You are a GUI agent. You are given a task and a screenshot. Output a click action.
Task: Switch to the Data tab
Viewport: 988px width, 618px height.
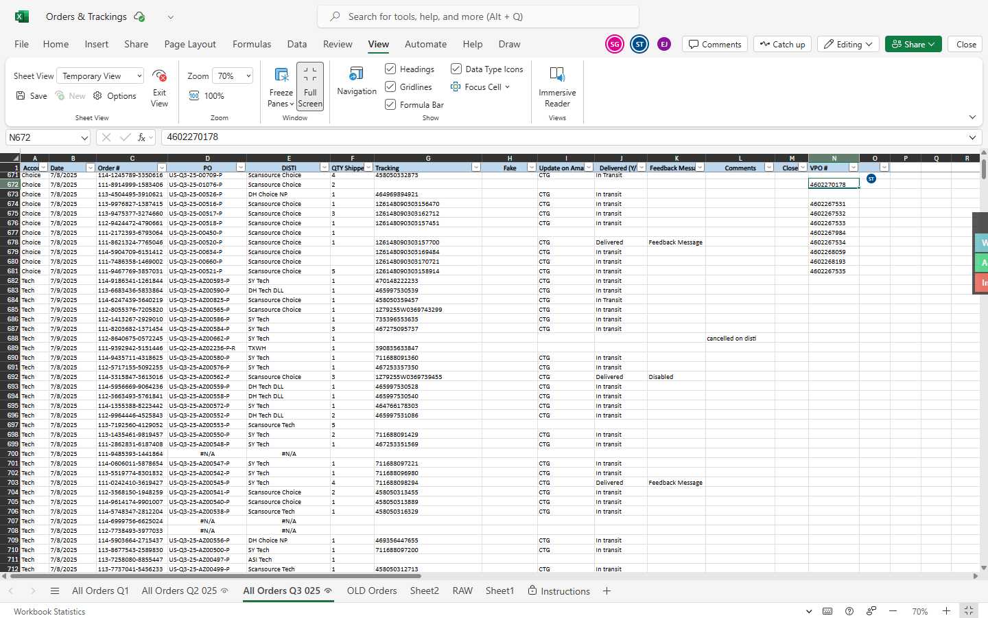tap(297, 44)
